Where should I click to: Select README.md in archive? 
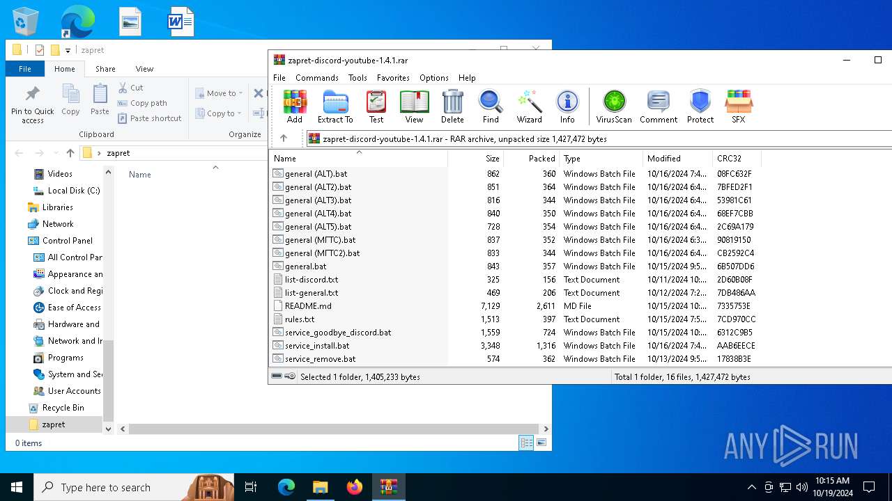tap(308, 306)
